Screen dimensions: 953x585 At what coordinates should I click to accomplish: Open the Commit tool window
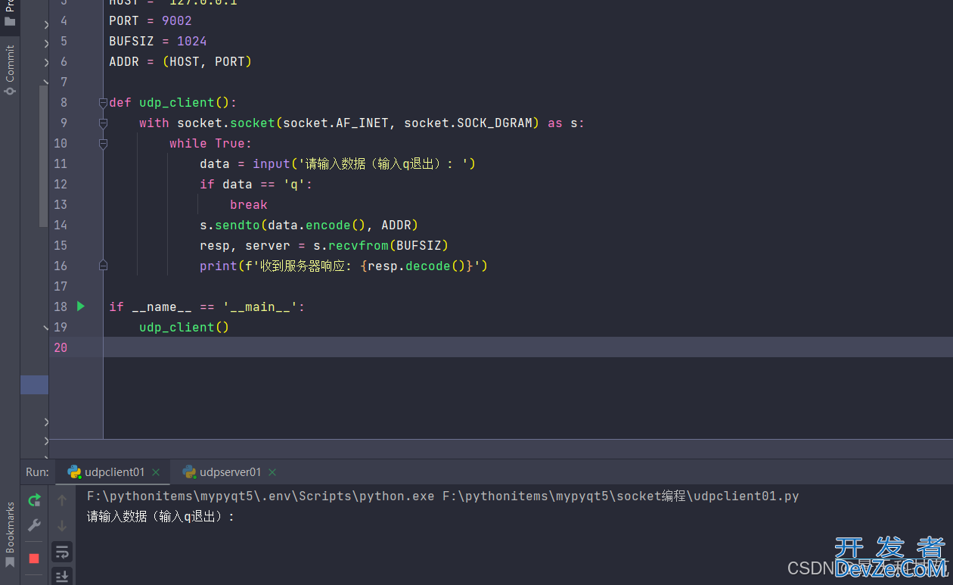(10, 70)
